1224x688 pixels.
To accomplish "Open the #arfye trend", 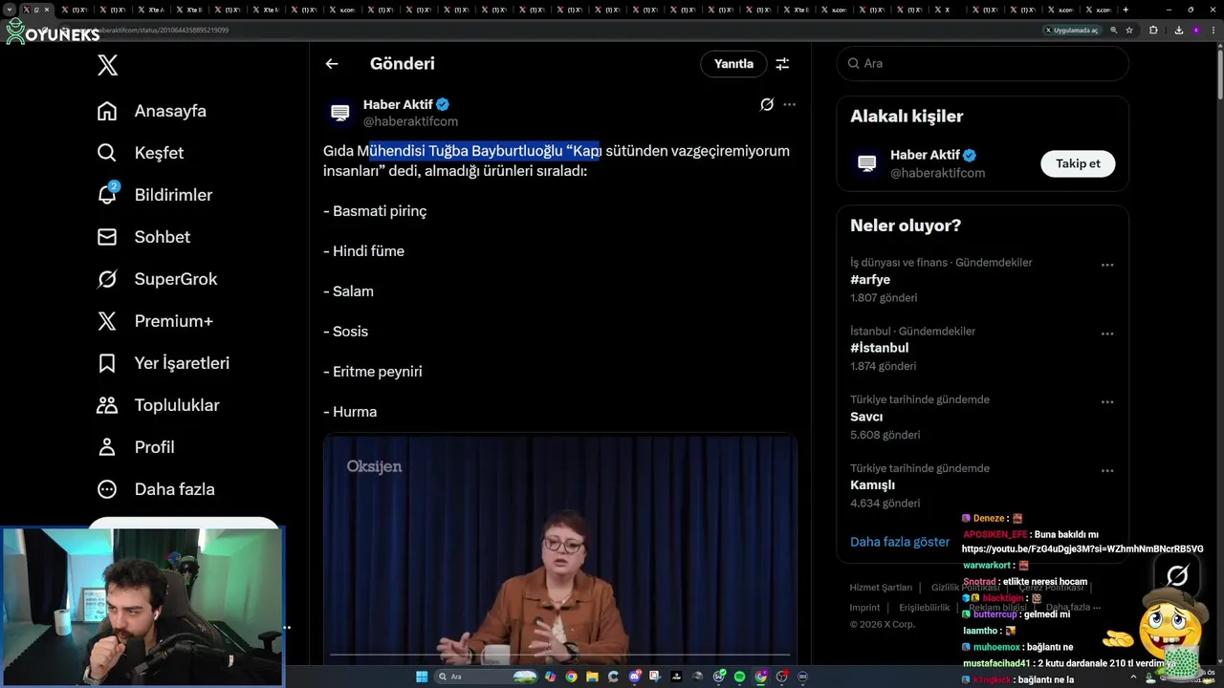I will [870, 280].
